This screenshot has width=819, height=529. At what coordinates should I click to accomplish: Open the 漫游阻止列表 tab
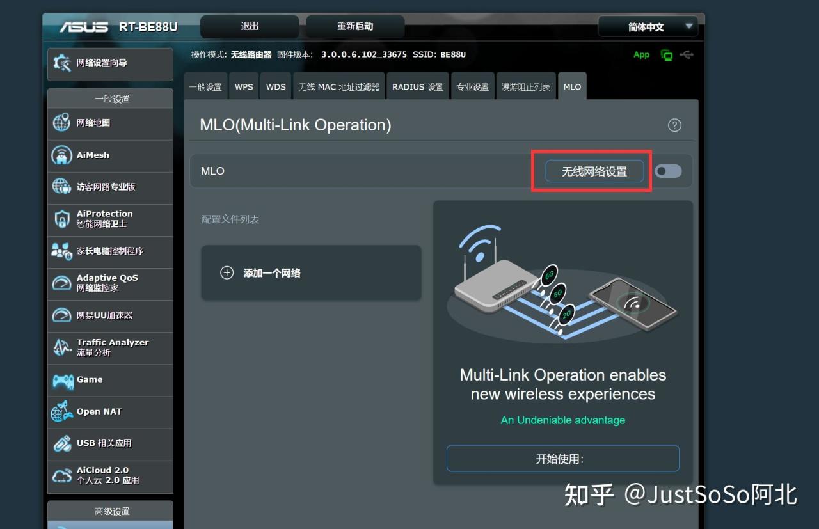point(525,87)
